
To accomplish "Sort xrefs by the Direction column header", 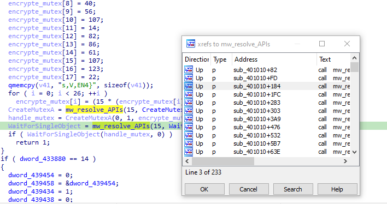I will click(x=197, y=59).
